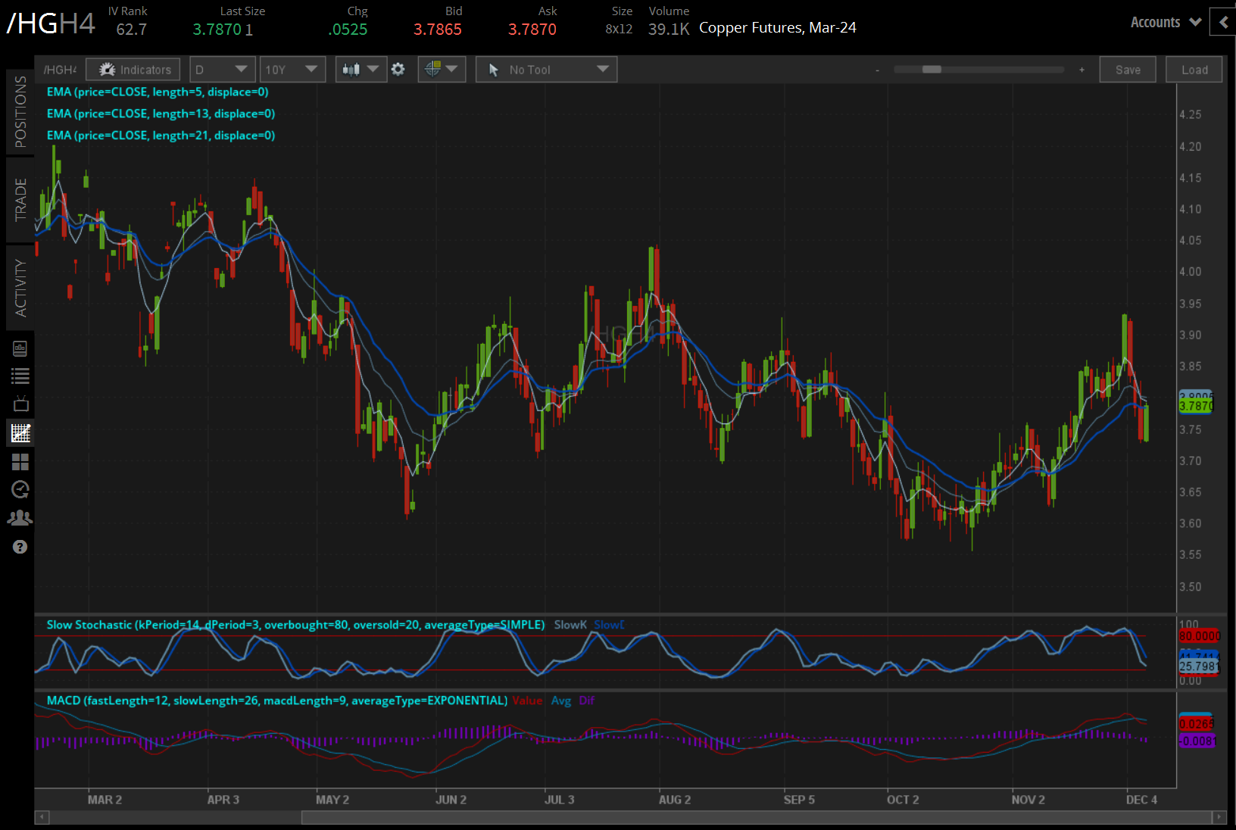Expand the D aggregation period dropdown
Viewport: 1236px width, 830px height.
click(221, 70)
